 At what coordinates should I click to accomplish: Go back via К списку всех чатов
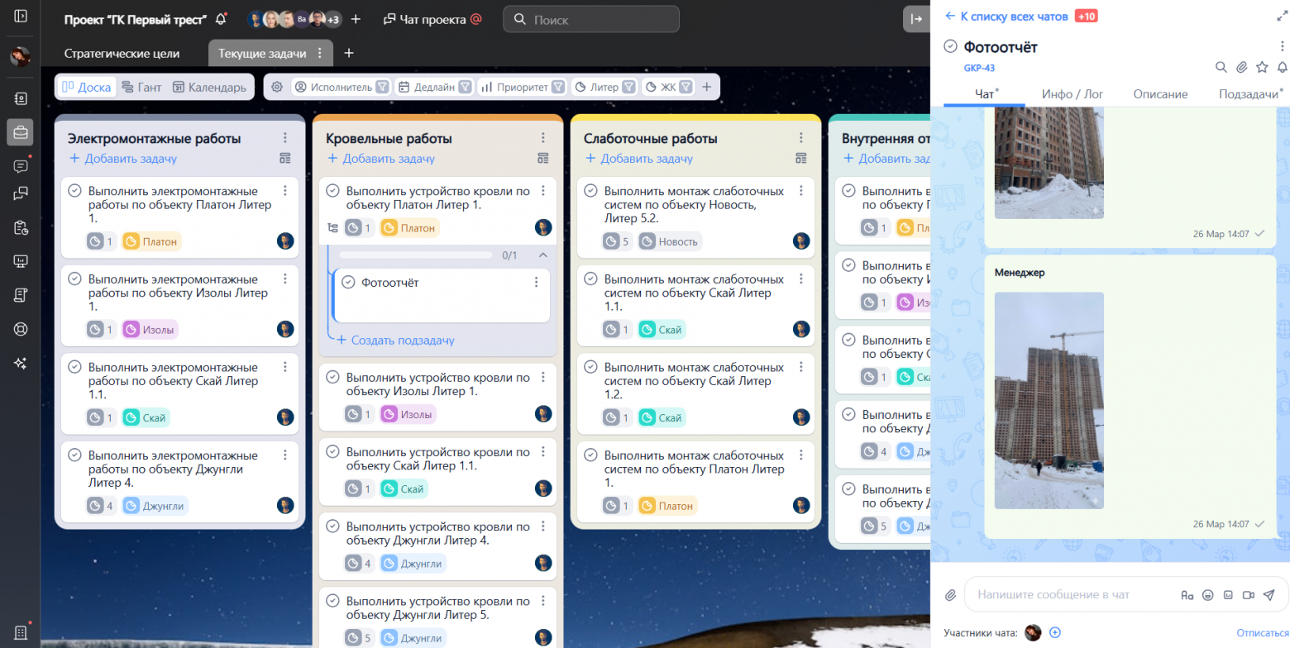tap(1006, 16)
